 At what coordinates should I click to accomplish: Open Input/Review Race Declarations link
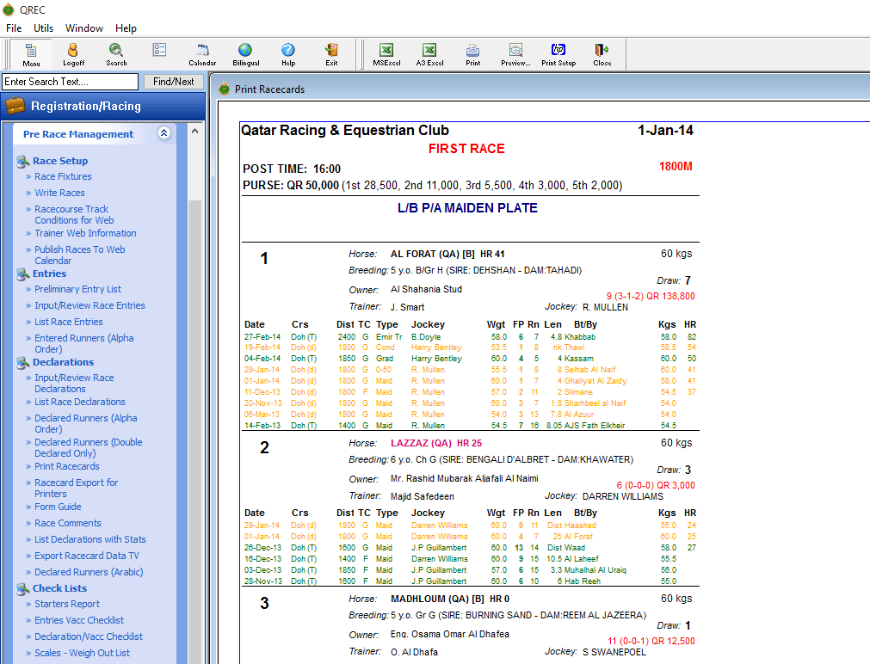pos(74,384)
